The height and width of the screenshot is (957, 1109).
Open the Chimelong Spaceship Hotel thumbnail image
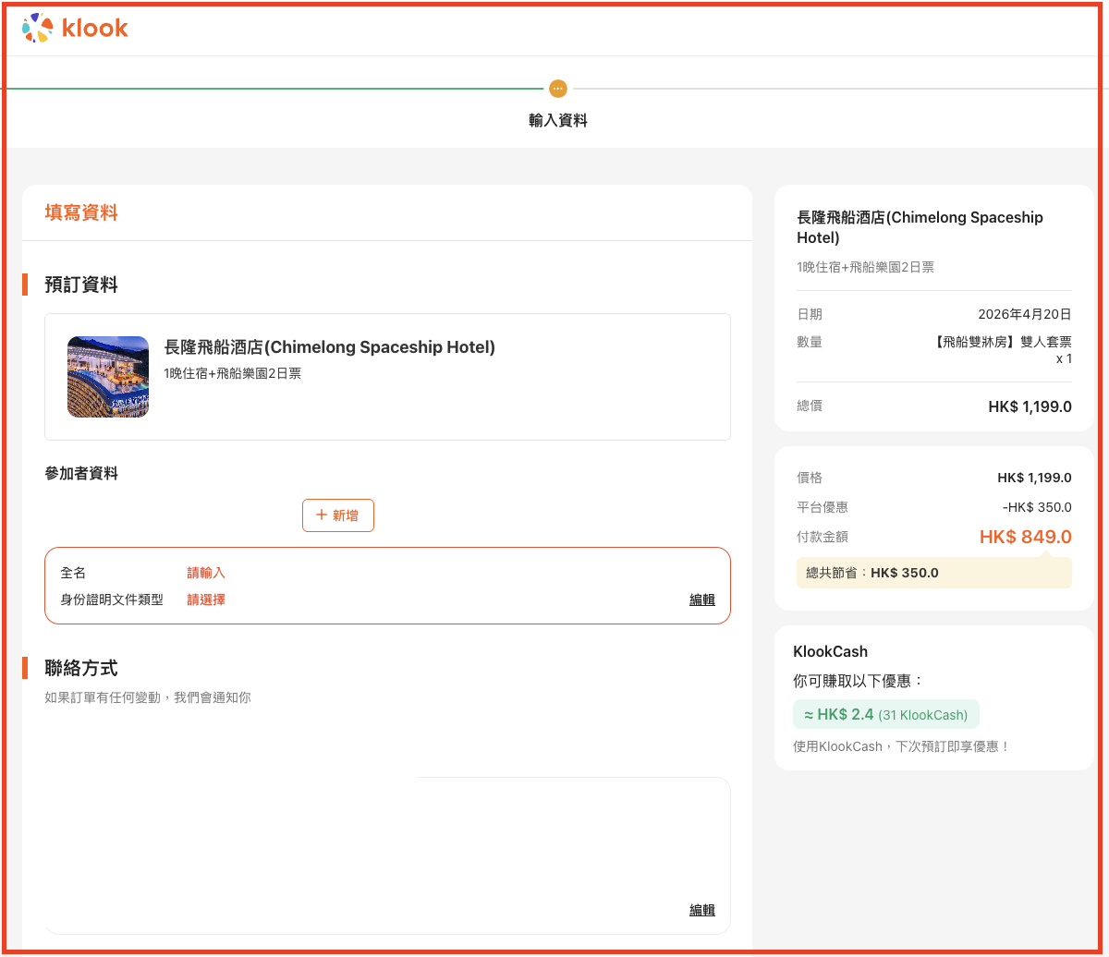point(108,377)
